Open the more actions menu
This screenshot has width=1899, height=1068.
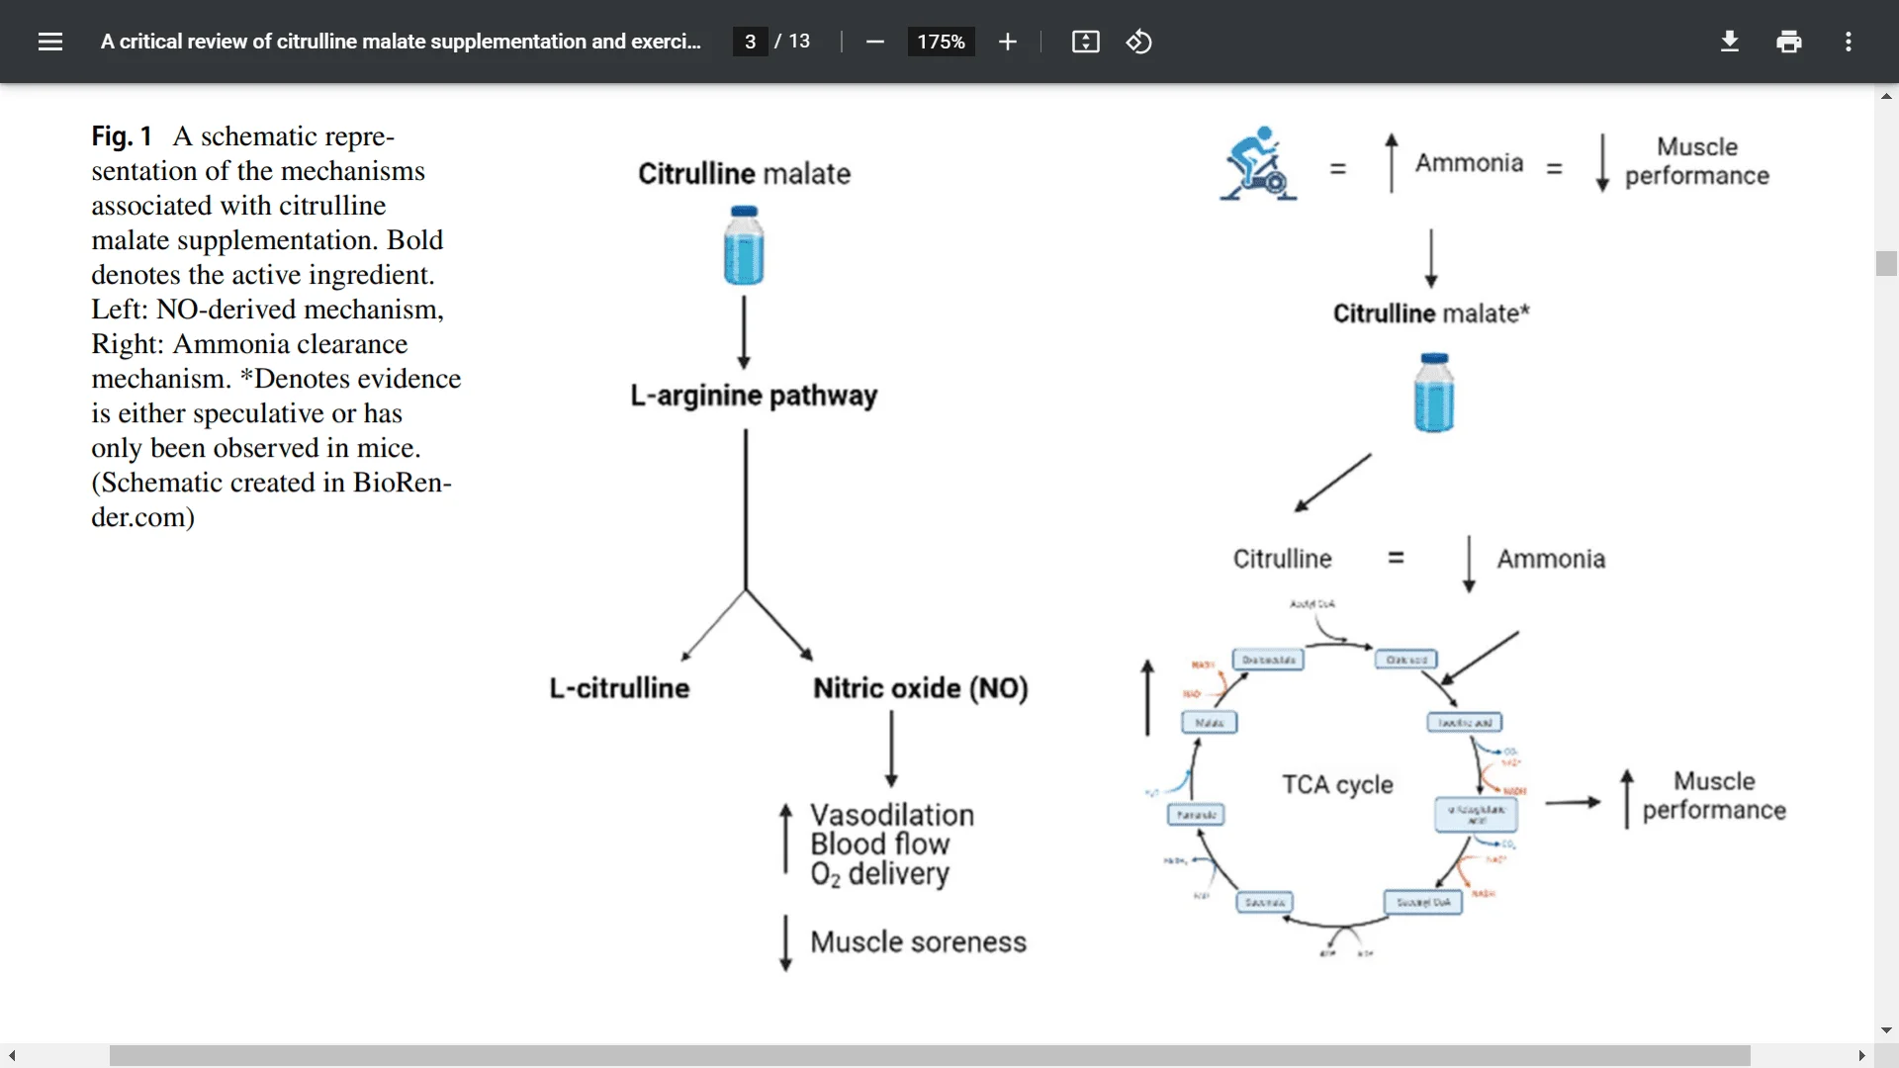[1849, 42]
